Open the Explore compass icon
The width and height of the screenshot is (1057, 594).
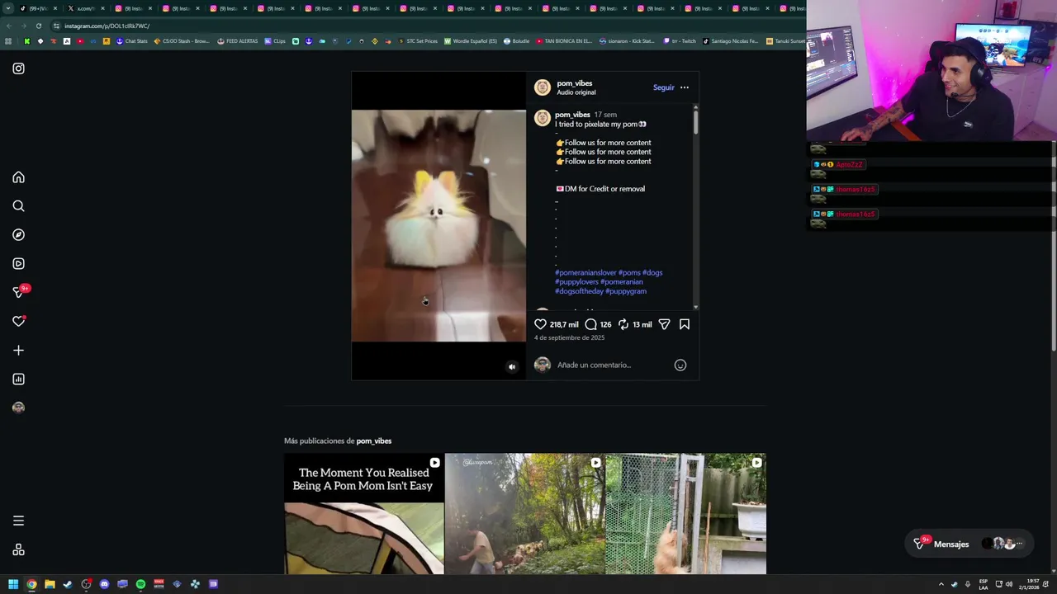pos(18,235)
